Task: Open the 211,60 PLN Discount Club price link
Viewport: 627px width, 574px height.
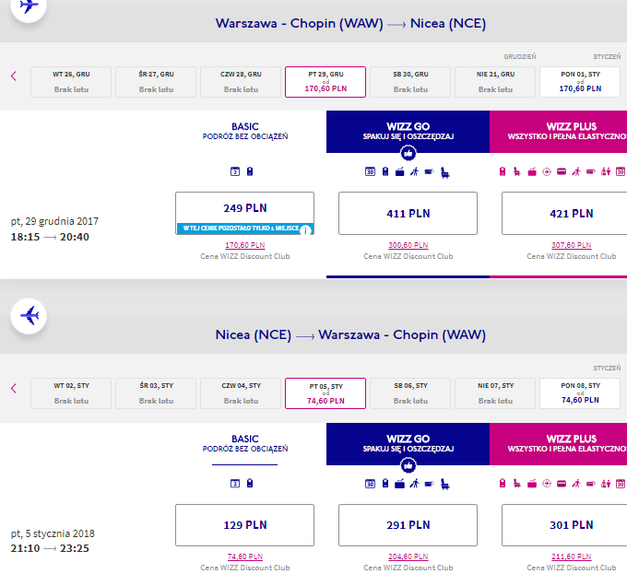Action: [x=572, y=556]
